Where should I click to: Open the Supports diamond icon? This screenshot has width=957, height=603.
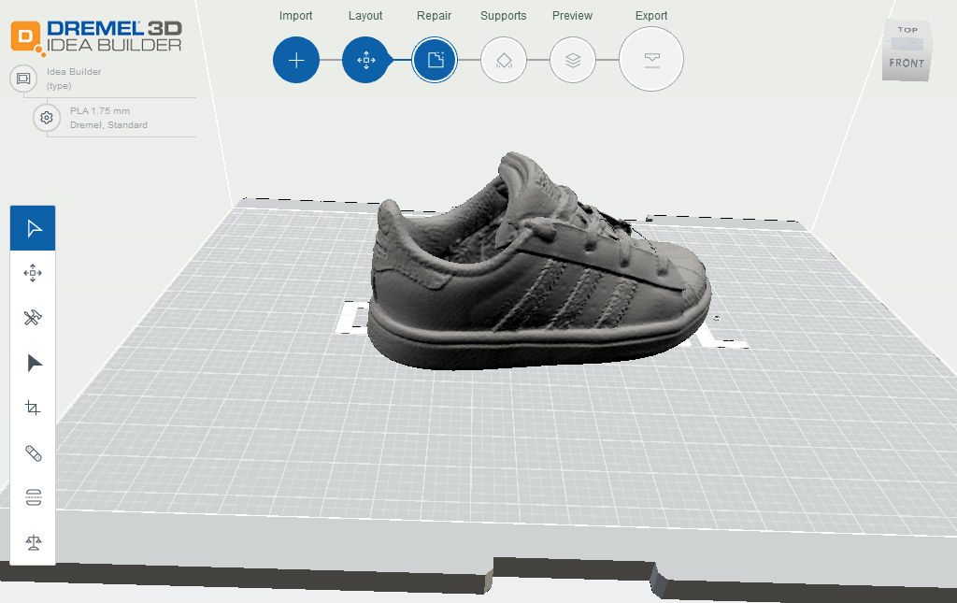[504, 59]
